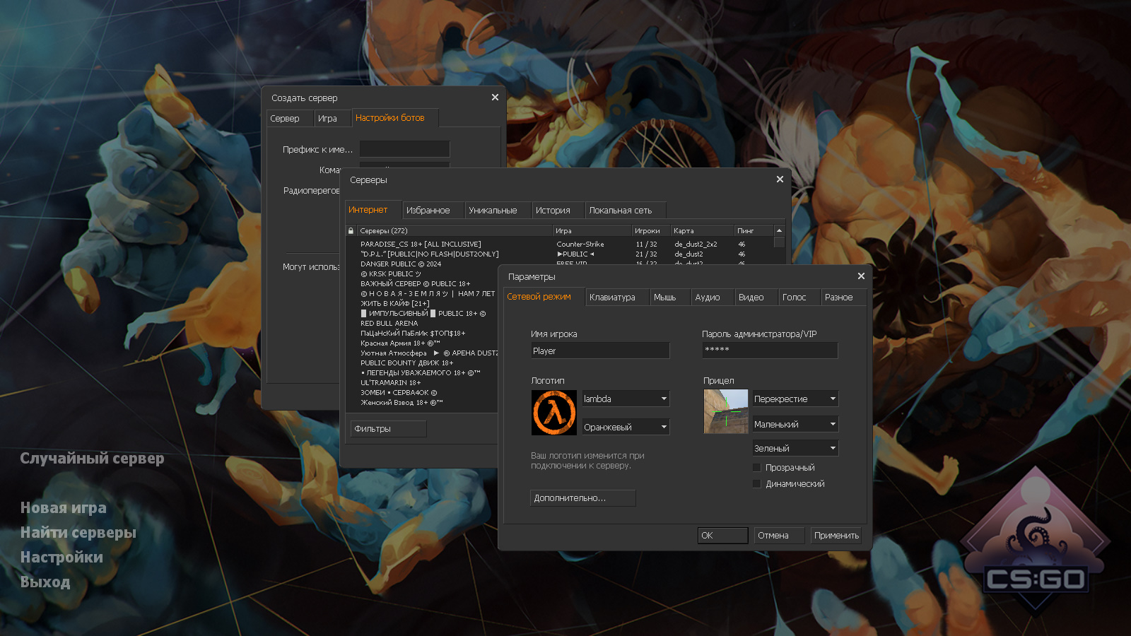Click the lambda logo preview image

[553, 413]
